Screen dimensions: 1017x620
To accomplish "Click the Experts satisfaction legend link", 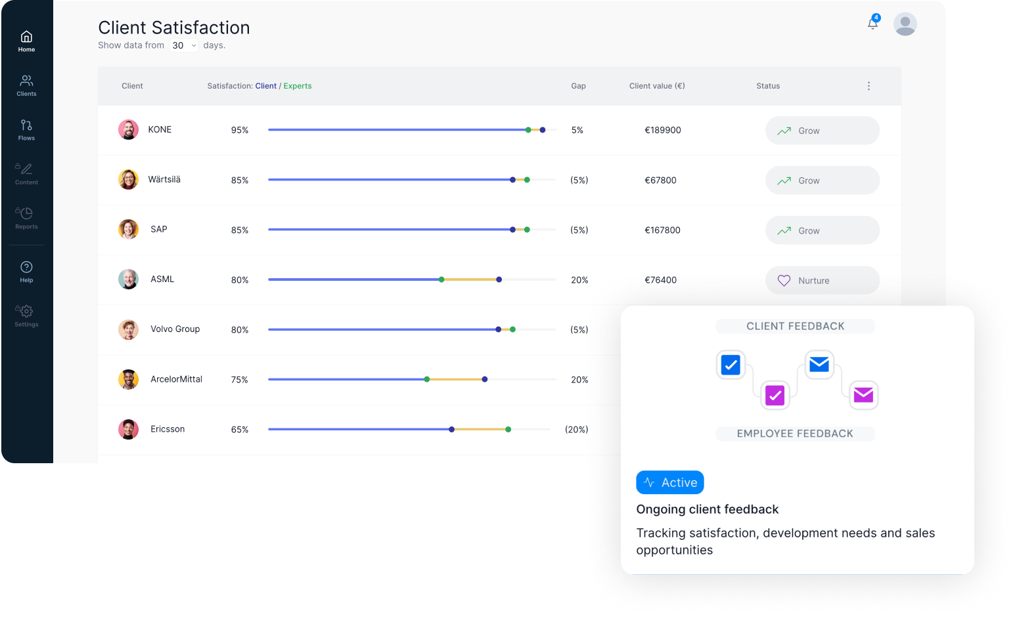I will (298, 86).
